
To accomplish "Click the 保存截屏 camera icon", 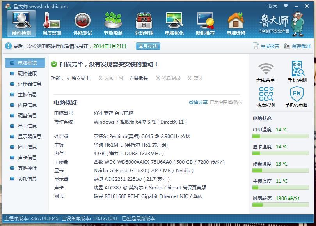I will click(287, 46).
